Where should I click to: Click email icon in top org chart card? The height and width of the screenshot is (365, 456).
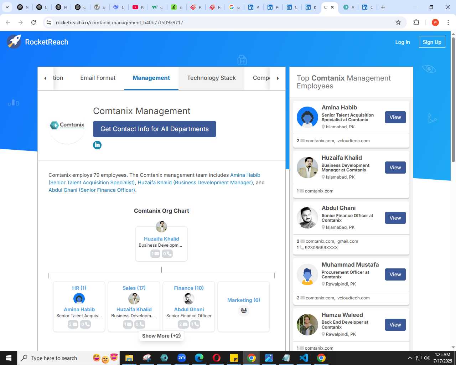[x=155, y=254]
